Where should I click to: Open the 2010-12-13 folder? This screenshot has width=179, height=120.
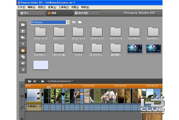click(97, 33)
